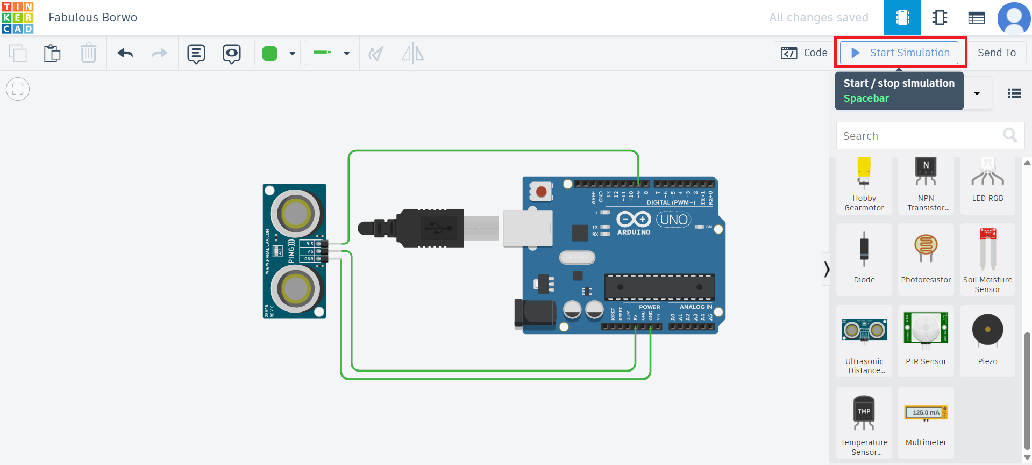Viewport: 1032px width, 465px height.
Task: Select the Multimeter component
Action: 926,423
